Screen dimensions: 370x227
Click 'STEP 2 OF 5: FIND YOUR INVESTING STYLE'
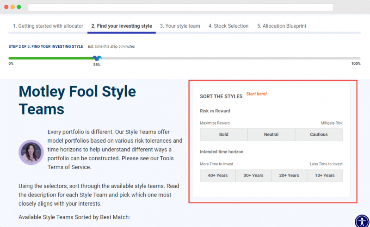coord(46,47)
